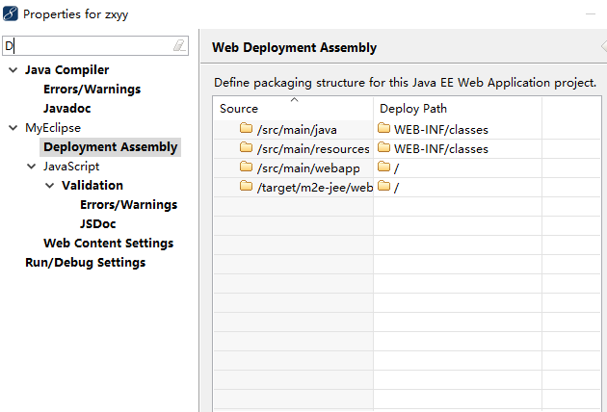Click deploy folder icon in /src/main/java row
Screen dimensions: 607x412
383,128
